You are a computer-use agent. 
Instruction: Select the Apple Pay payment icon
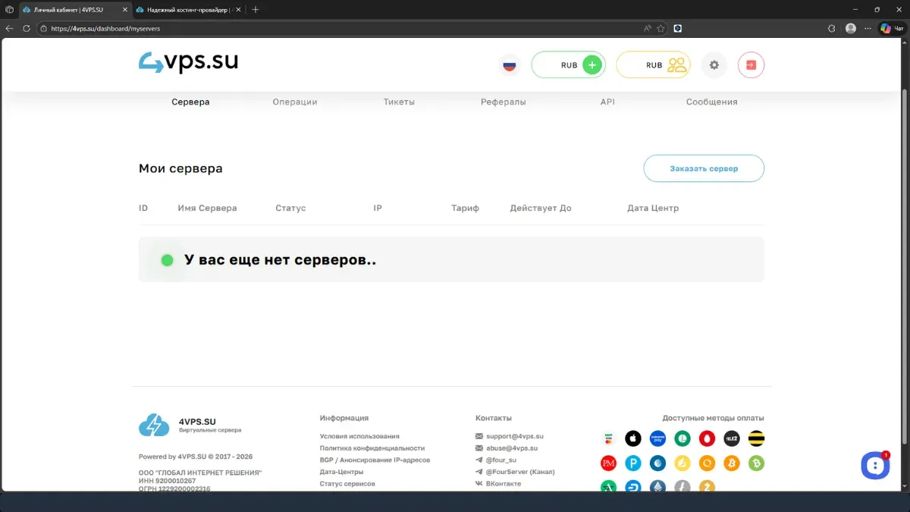pyautogui.click(x=633, y=438)
